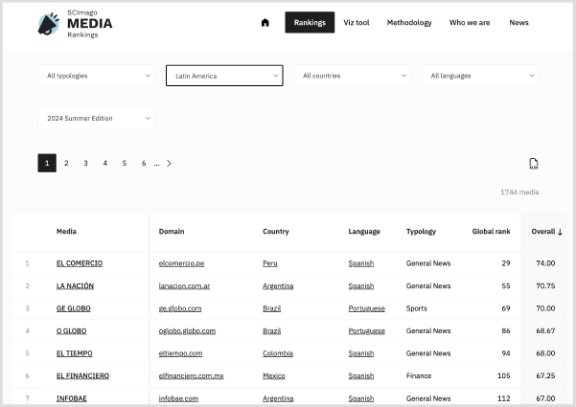Click the Language column header
This screenshot has height=407, width=576.
364,231
